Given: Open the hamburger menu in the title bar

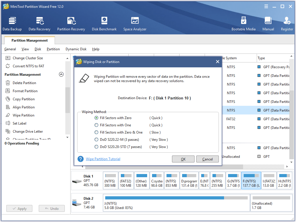Looking at the screenshot, I should (266, 6).
